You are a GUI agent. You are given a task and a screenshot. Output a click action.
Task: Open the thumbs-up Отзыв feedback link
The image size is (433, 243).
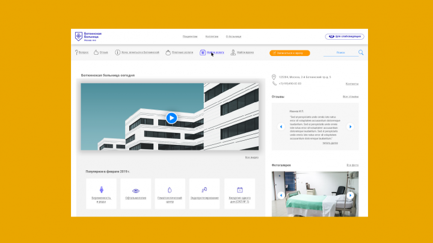(x=101, y=52)
